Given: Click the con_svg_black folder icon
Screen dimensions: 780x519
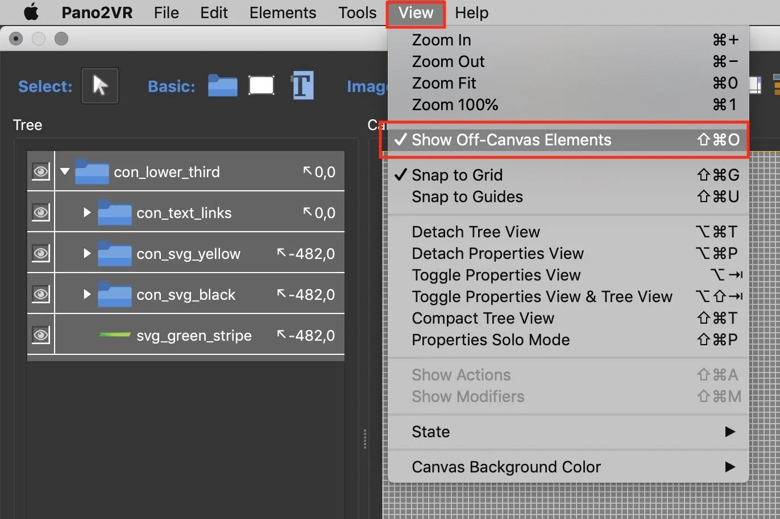Looking at the screenshot, I should click(x=114, y=294).
